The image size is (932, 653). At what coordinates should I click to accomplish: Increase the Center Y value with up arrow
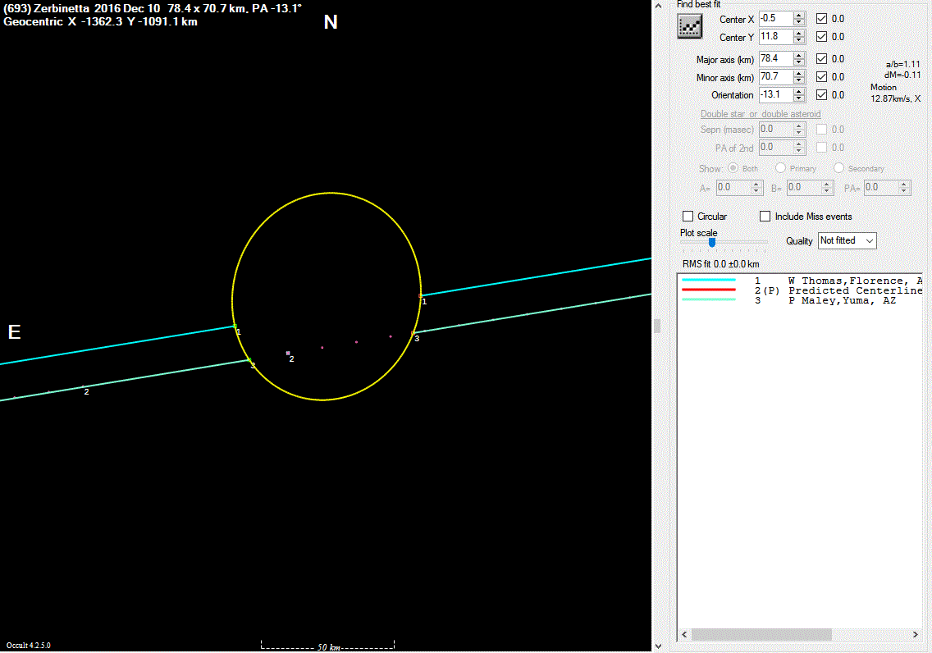point(799,33)
